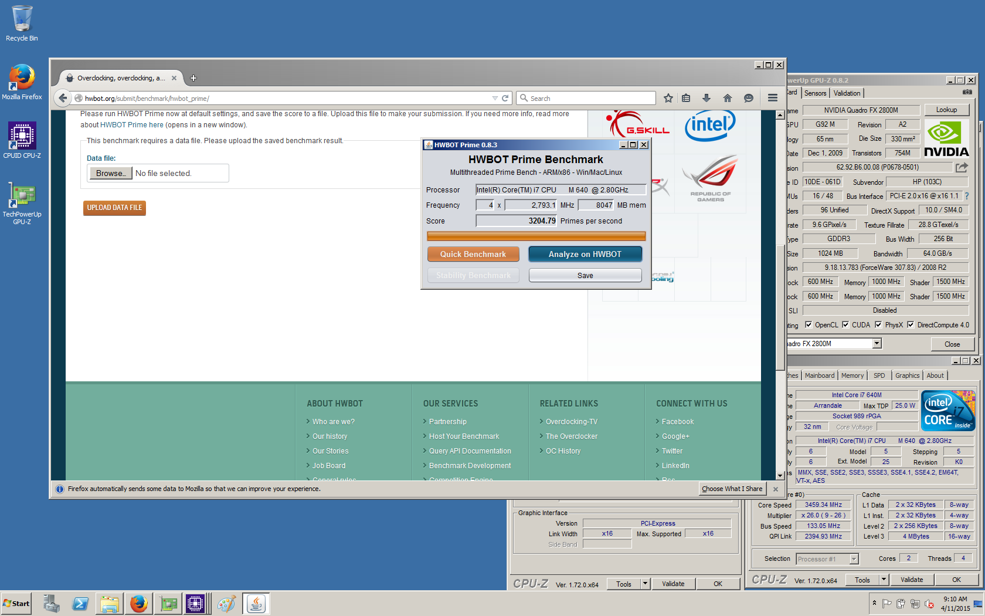The image size is (985, 616).
Task: Toggle the OpenCL checkbox in GPU-Z
Action: [x=809, y=324]
